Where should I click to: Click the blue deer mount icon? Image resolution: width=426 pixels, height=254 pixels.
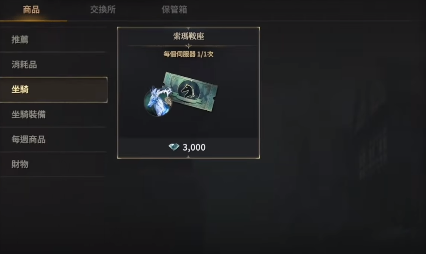point(158,102)
